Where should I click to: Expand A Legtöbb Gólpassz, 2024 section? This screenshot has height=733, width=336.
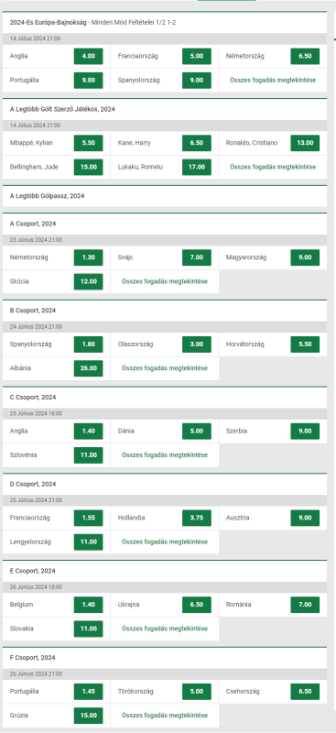165,196
